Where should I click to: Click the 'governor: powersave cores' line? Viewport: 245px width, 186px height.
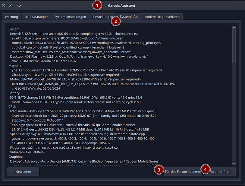pyautogui.click(x=83, y=138)
